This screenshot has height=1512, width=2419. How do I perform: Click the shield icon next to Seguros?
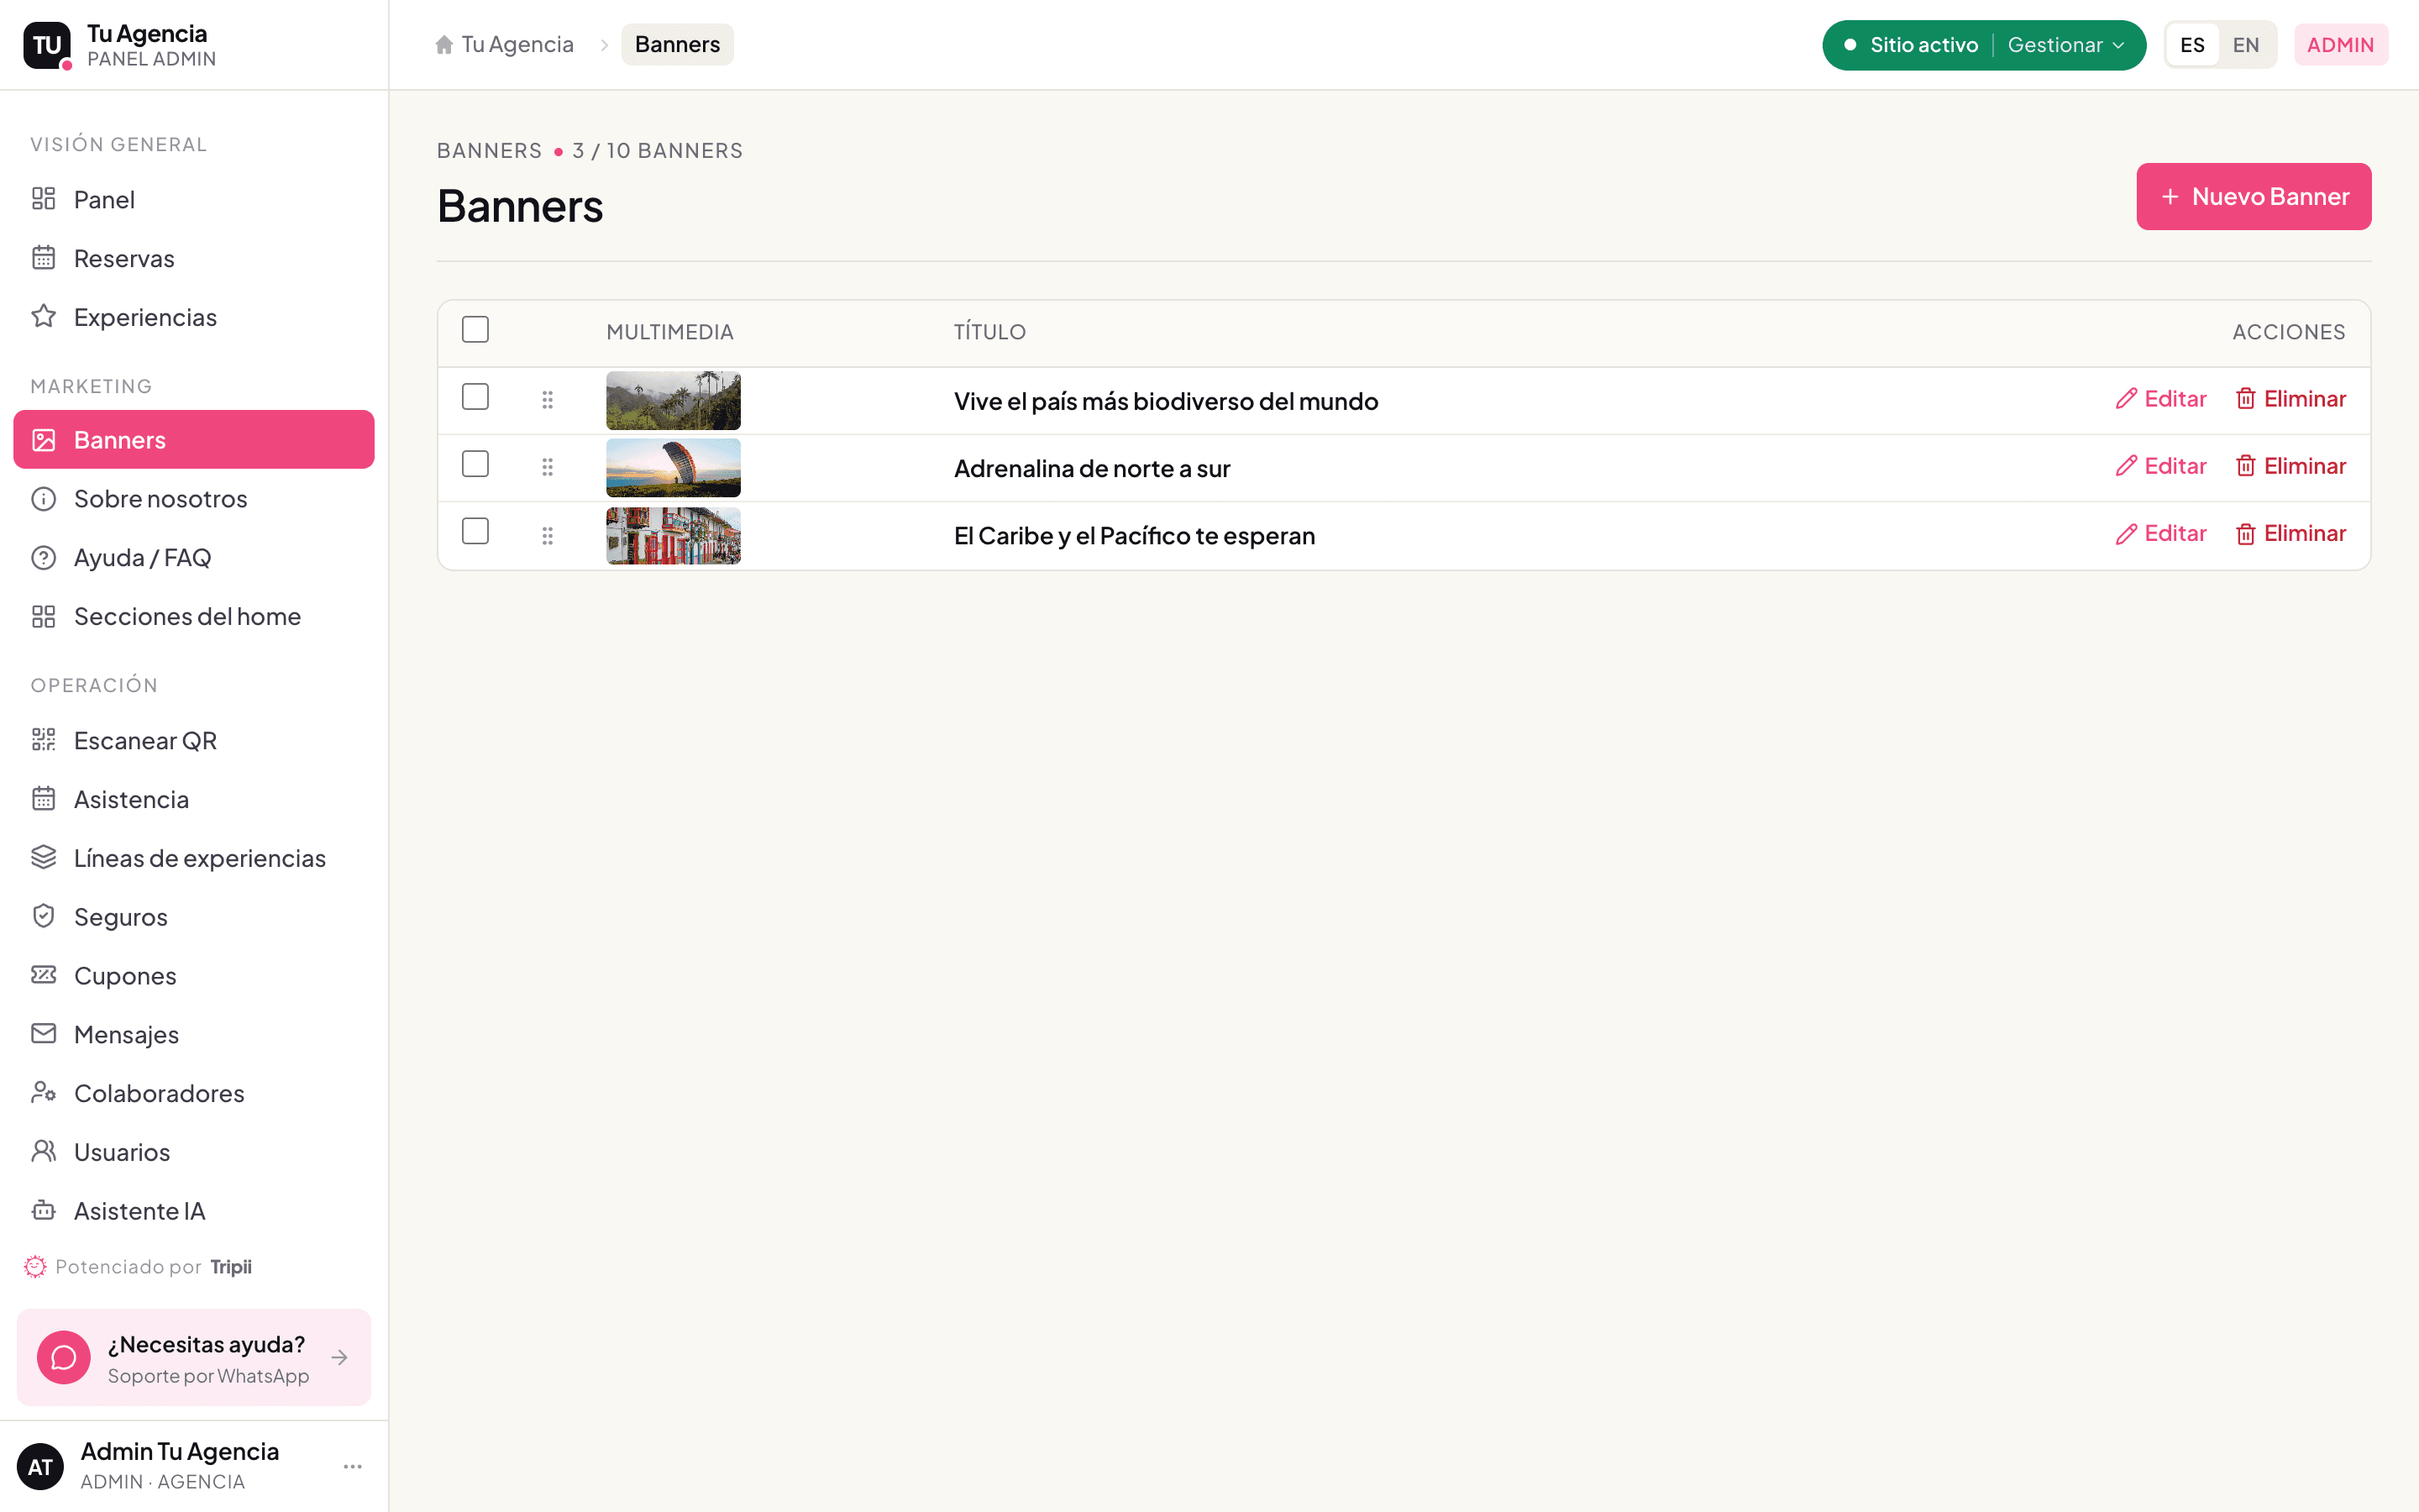point(43,916)
